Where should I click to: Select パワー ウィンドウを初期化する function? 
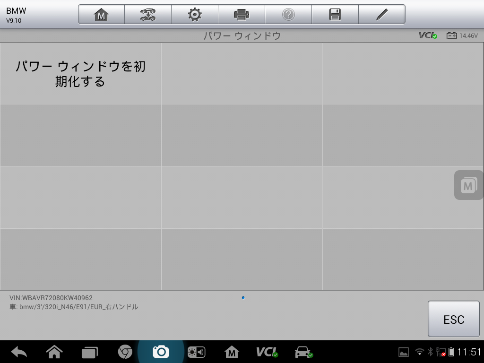click(80, 73)
